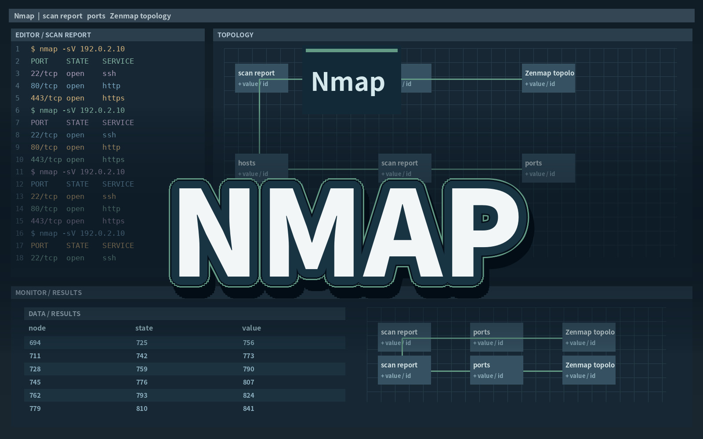Viewport: 703px width, 439px height.
Task: Click editor line 9 80/tcp open http
Action: (x=76, y=147)
